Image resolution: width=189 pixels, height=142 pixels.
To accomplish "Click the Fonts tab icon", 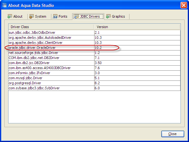I will click(55, 16).
